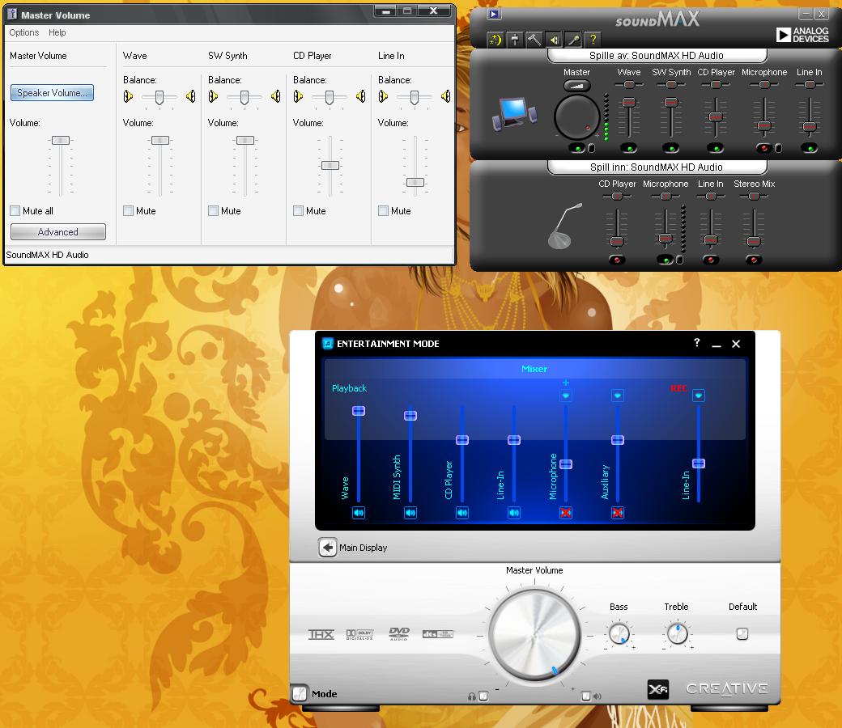The image size is (842, 728).
Task: Click the DTS logo in Creative console
Action: point(438,634)
